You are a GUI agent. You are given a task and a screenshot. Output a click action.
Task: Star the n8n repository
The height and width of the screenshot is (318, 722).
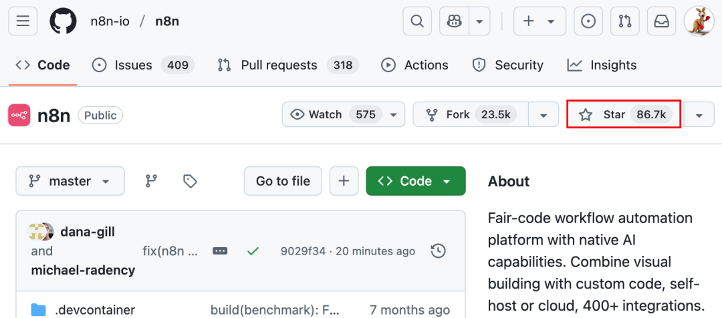(x=624, y=114)
